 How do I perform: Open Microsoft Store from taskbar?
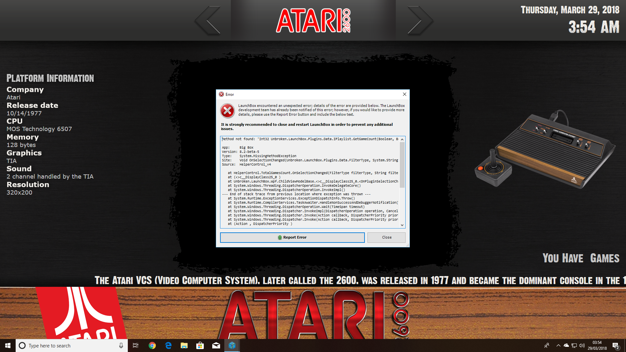point(200,345)
